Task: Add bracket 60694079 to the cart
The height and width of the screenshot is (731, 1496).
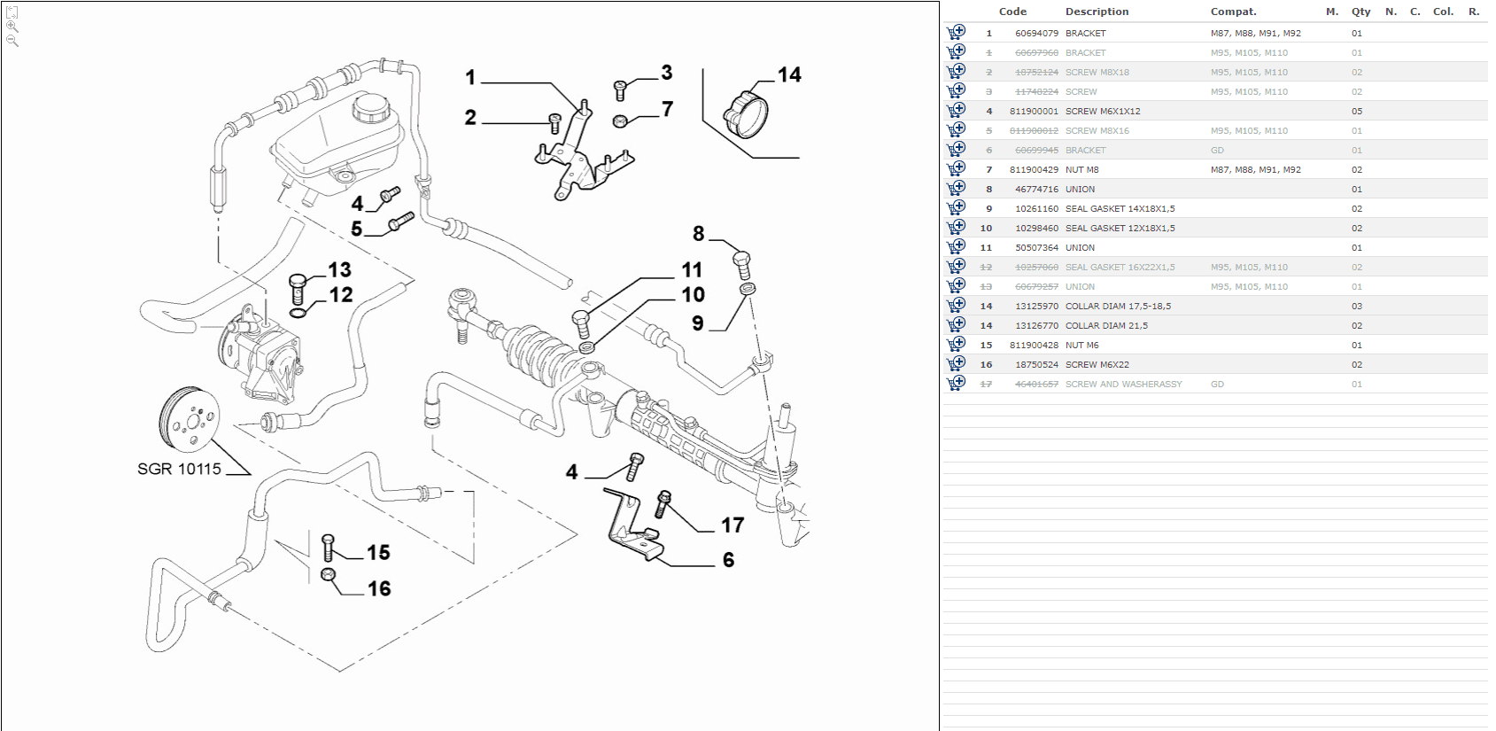Action: (x=957, y=33)
